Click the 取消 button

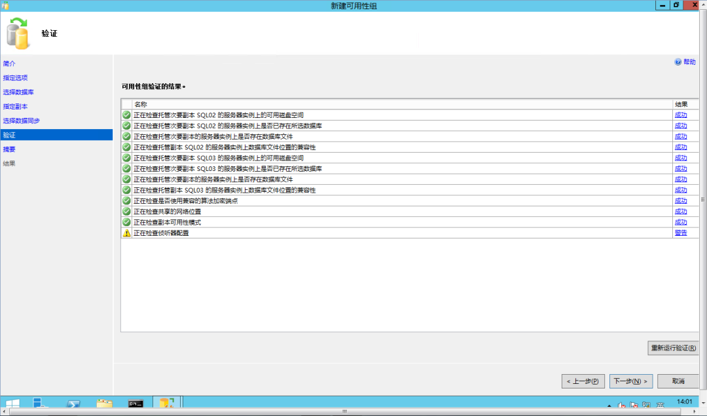(x=678, y=381)
